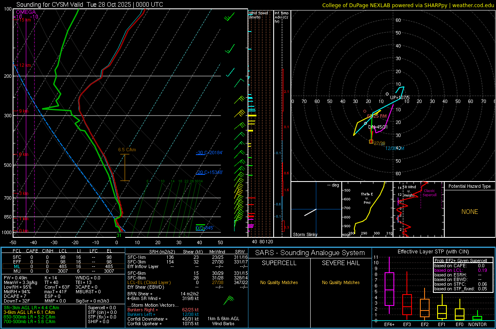Click the 'Corfidi Downshear = 45/31 kt' line
Screen dimensions: 496x329
coord(163,319)
